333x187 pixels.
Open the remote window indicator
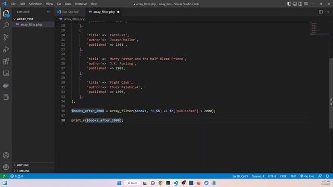click(4, 176)
